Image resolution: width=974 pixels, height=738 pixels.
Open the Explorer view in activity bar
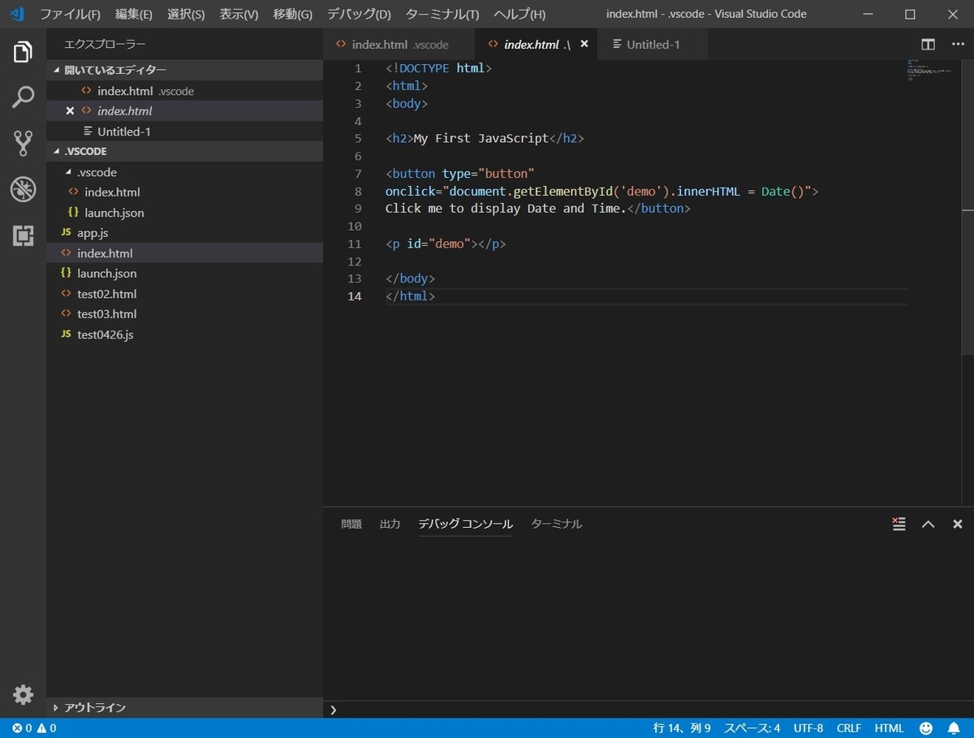[23, 53]
